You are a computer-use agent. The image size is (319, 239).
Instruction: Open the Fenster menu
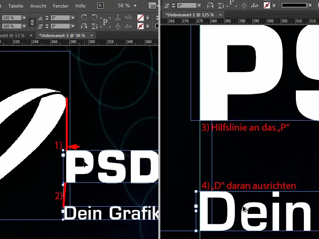(61, 6)
